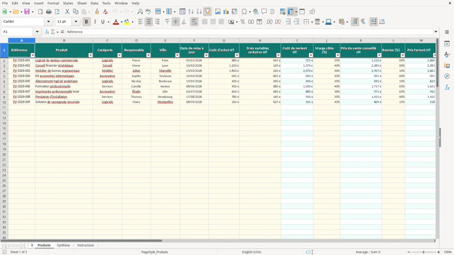
Task: Open the Format menu
Action: (x=53, y=3)
